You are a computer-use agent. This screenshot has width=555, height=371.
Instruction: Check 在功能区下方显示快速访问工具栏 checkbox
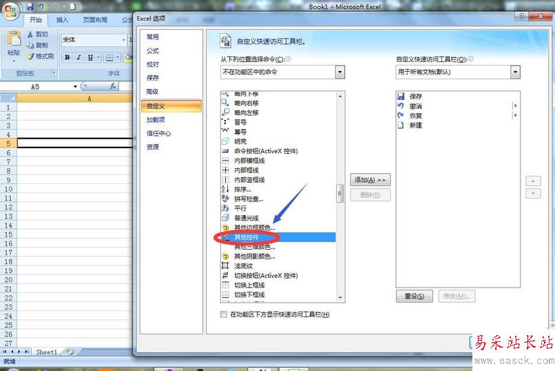click(224, 314)
